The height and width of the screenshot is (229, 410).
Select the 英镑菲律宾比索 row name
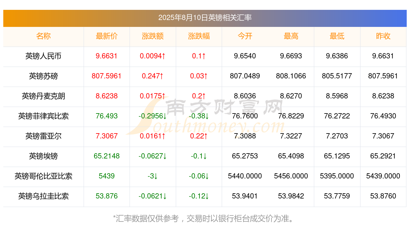point(43,116)
